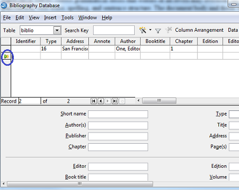The width and height of the screenshot is (239, 190).
Task: Open the File menu
Action: pos(7,17)
